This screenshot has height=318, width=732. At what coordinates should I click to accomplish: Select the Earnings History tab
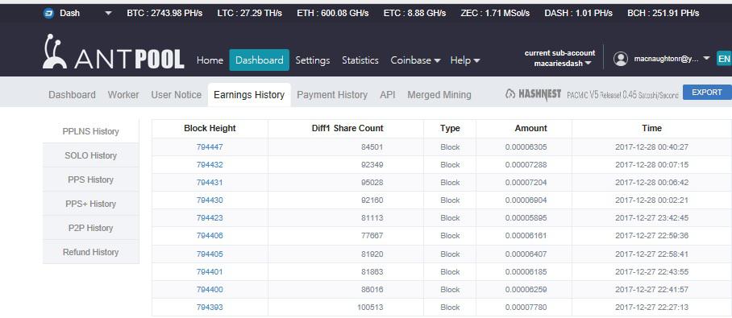pyautogui.click(x=249, y=95)
